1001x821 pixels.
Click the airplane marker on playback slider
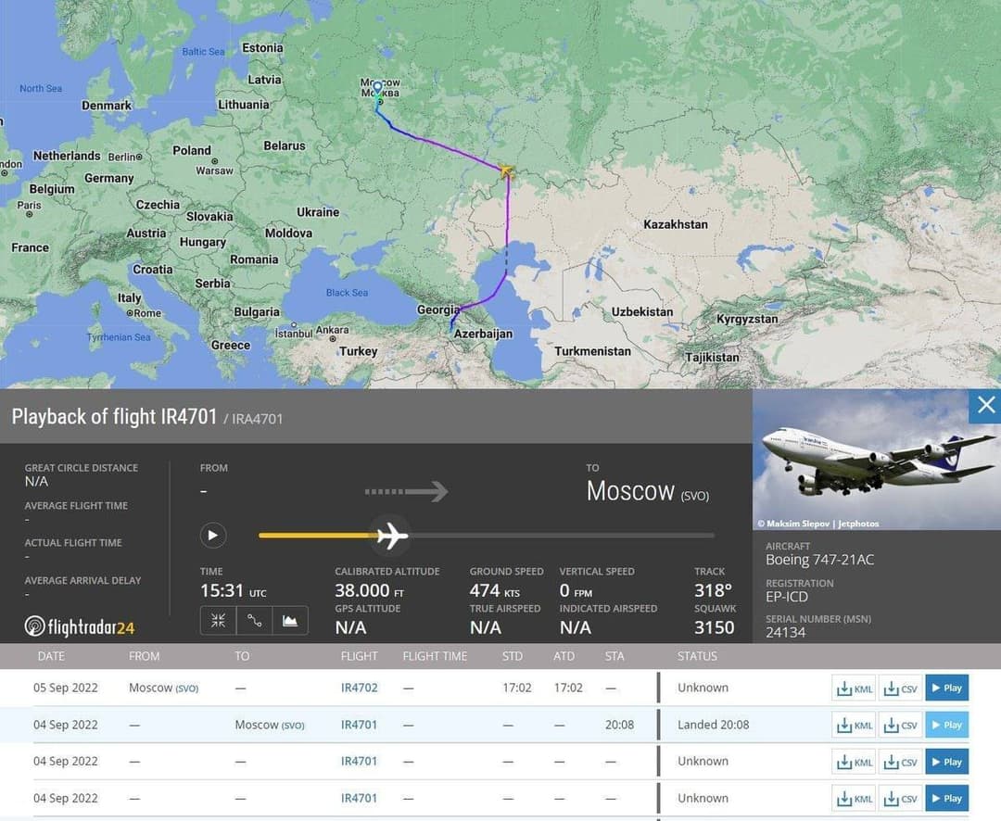click(x=391, y=535)
